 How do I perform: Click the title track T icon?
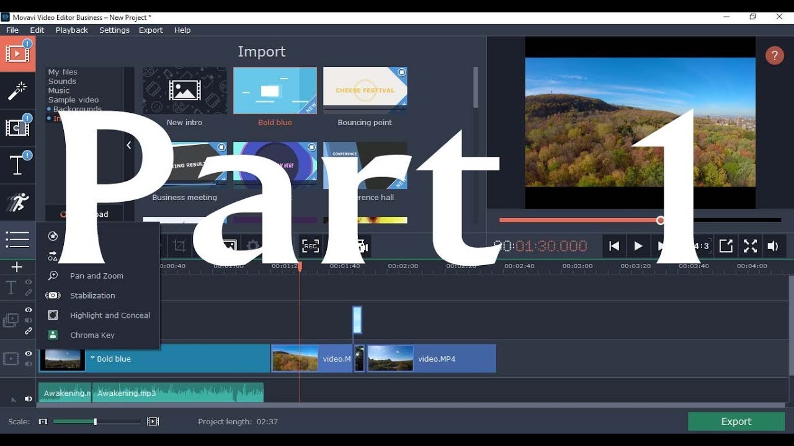click(x=11, y=287)
